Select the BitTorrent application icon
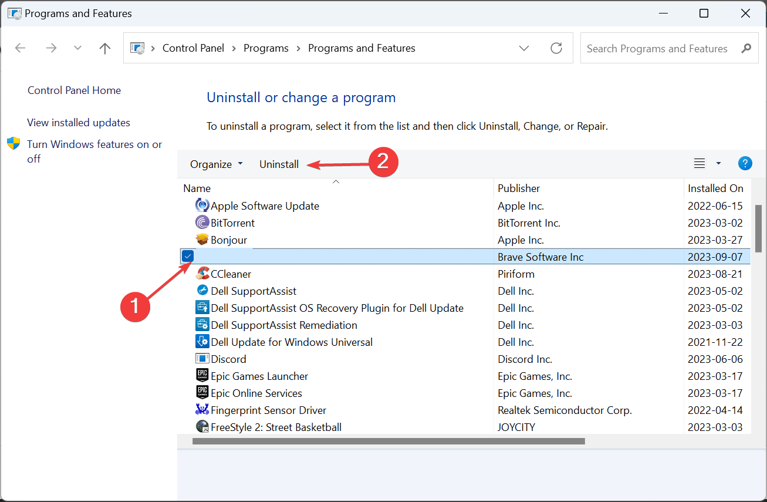The height and width of the screenshot is (502, 767). click(202, 223)
